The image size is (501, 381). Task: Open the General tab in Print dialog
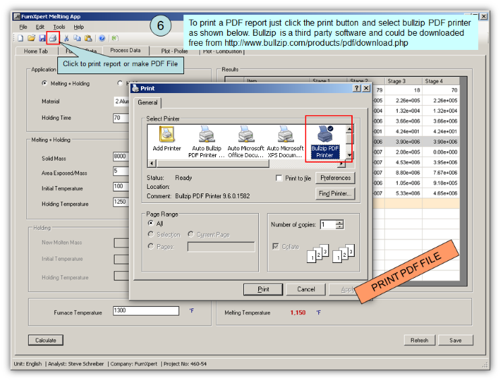148,102
